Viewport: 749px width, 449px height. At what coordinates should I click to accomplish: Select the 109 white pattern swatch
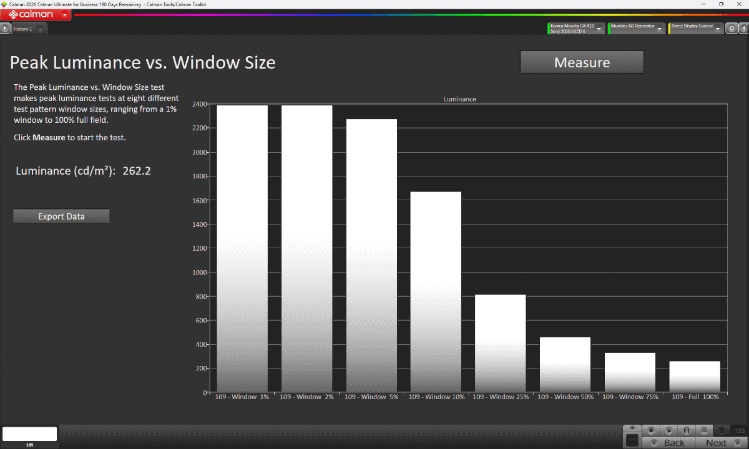(x=30, y=434)
